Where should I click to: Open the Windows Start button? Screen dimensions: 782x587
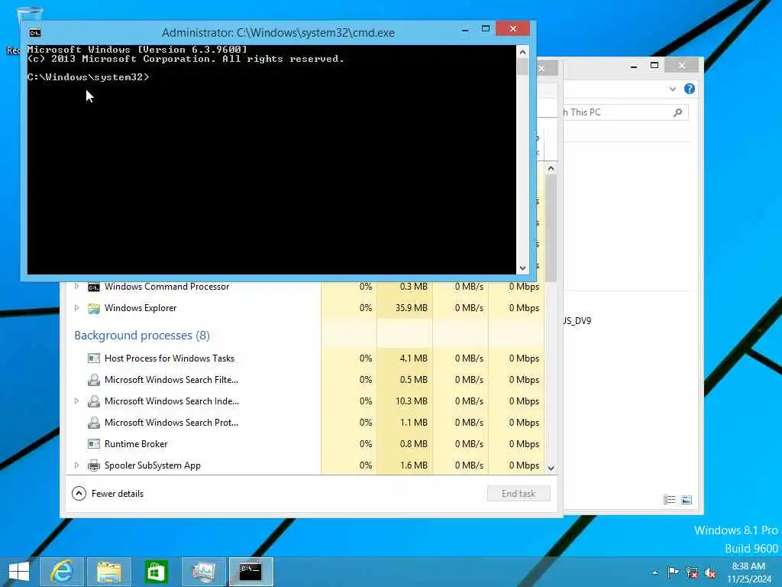19,572
